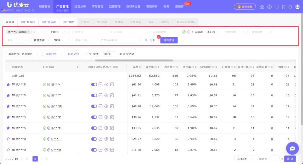Open 经营分析 in top navigation

click(80, 7)
